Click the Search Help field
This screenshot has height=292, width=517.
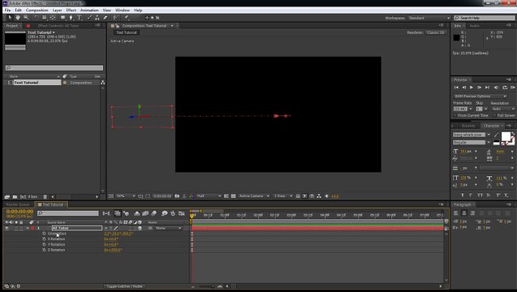(x=485, y=18)
